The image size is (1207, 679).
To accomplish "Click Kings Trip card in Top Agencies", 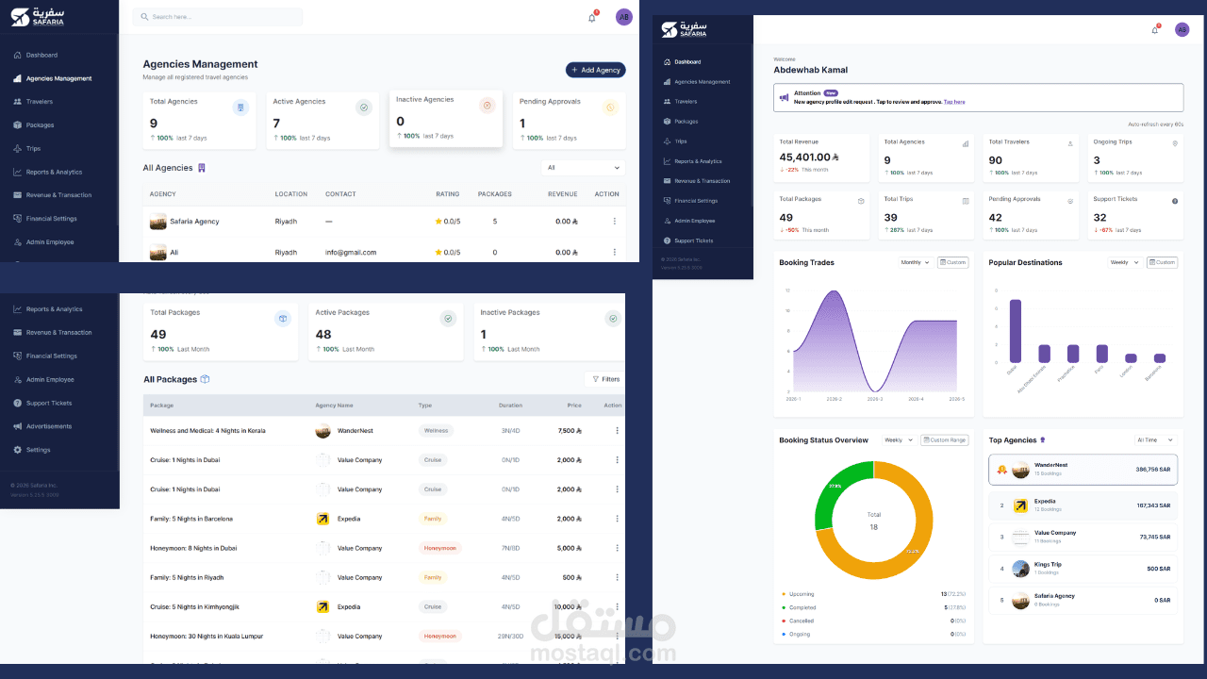I will click(x=1083, y=569).
